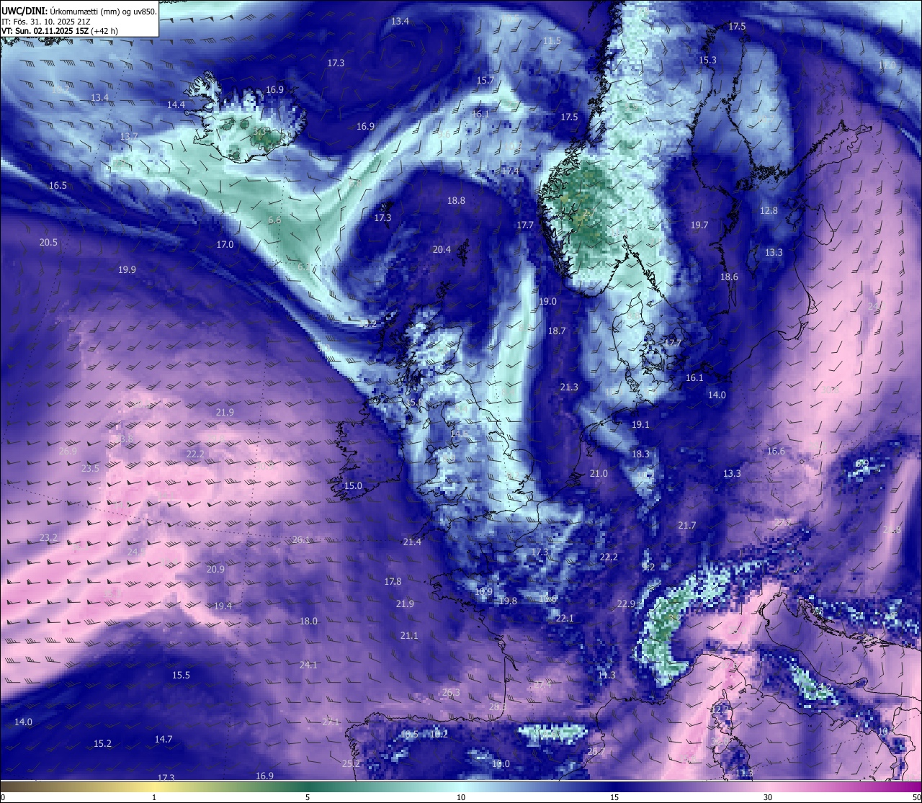Click the 19.4 value on the map
This screenshot has height=803, width=922.
(x=223, y=606)
